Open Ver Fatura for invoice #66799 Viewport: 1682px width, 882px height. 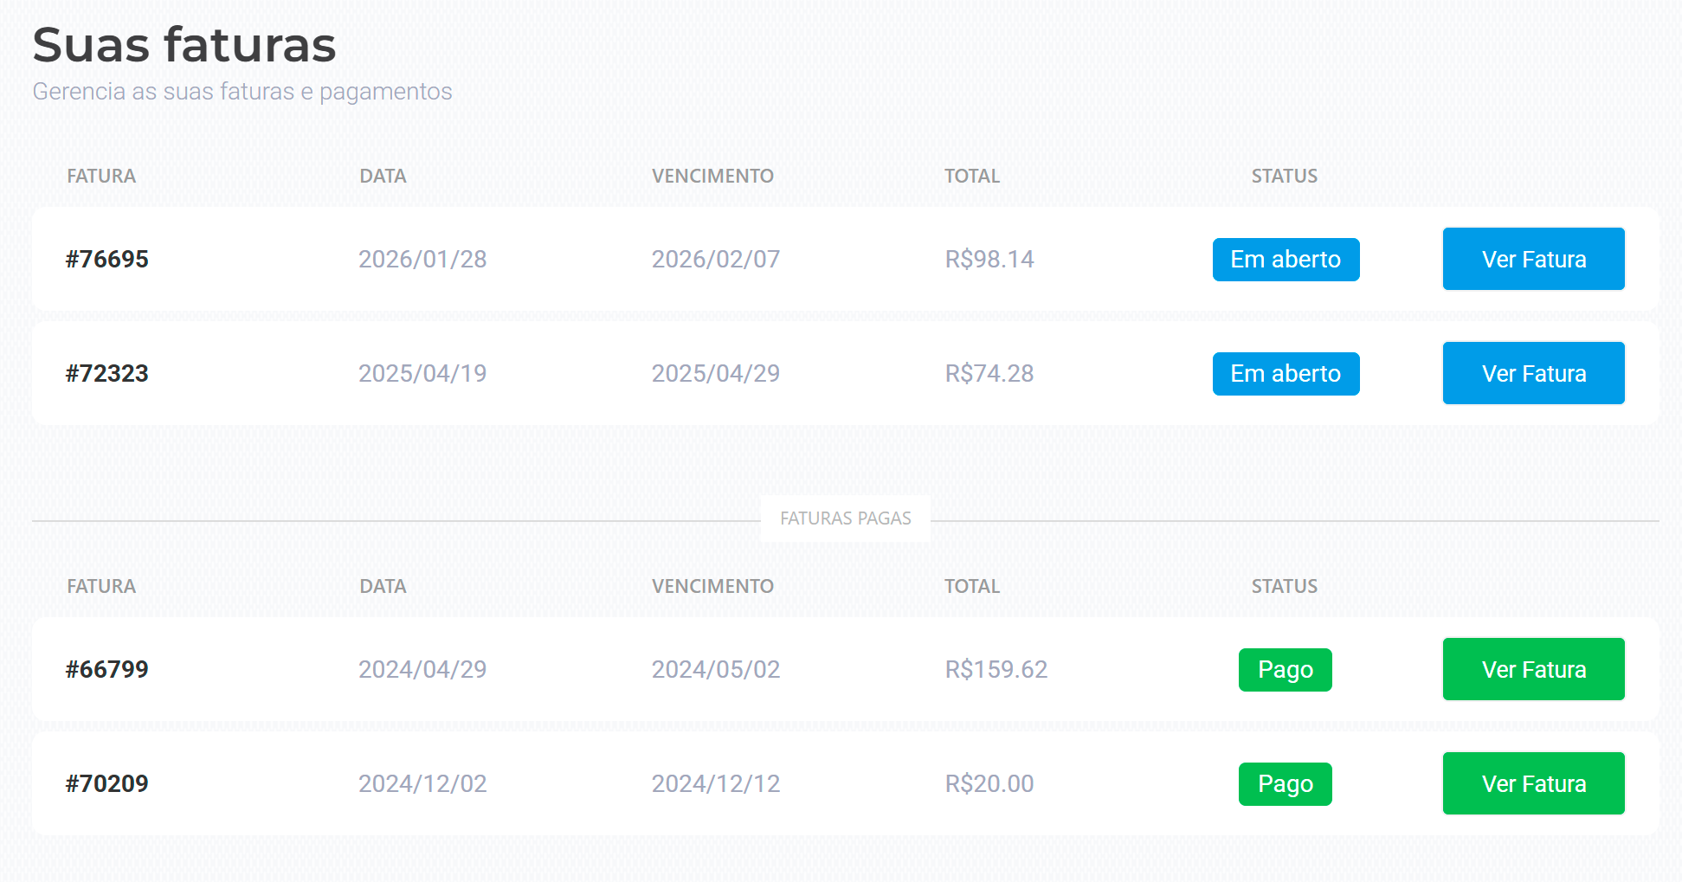1533,669
